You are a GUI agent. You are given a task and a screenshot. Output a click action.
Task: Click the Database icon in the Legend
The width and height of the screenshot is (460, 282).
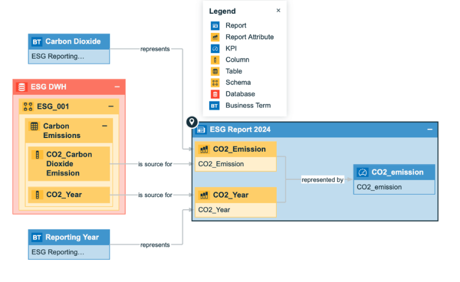(x=215, y=94)
